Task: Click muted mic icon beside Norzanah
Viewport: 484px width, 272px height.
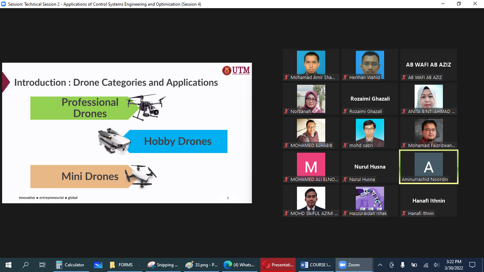Action: point(286,111)
